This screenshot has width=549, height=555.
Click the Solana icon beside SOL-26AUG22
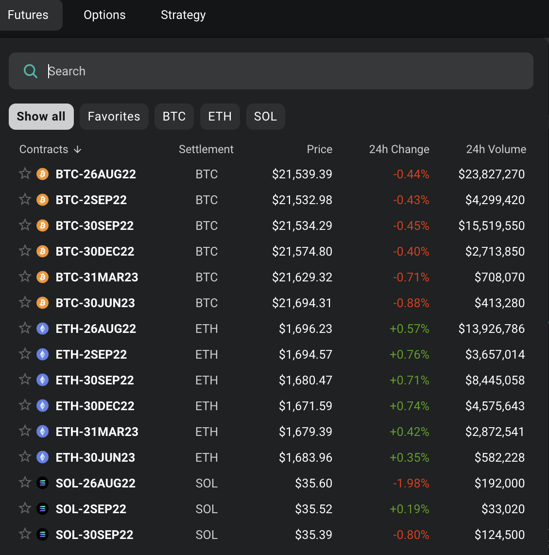43,483
